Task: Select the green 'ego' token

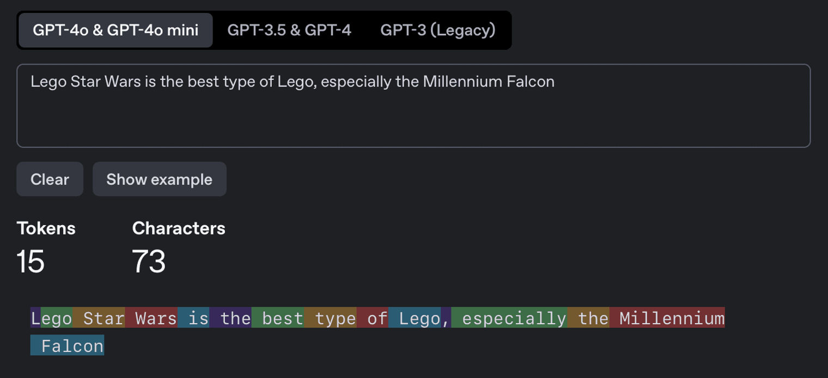Action: click(x=57, y=318)
